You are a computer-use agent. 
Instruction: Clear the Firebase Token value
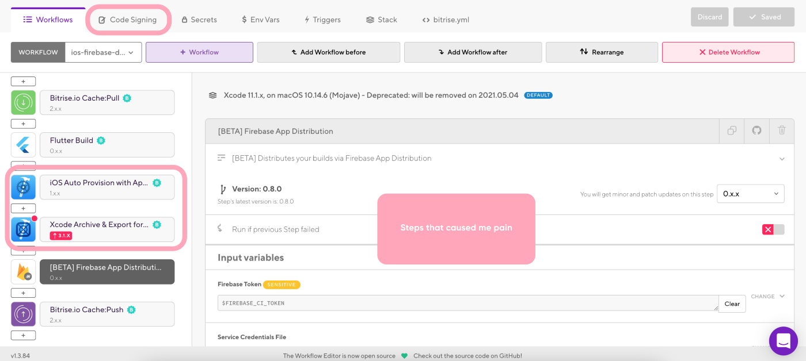[732, 304]
